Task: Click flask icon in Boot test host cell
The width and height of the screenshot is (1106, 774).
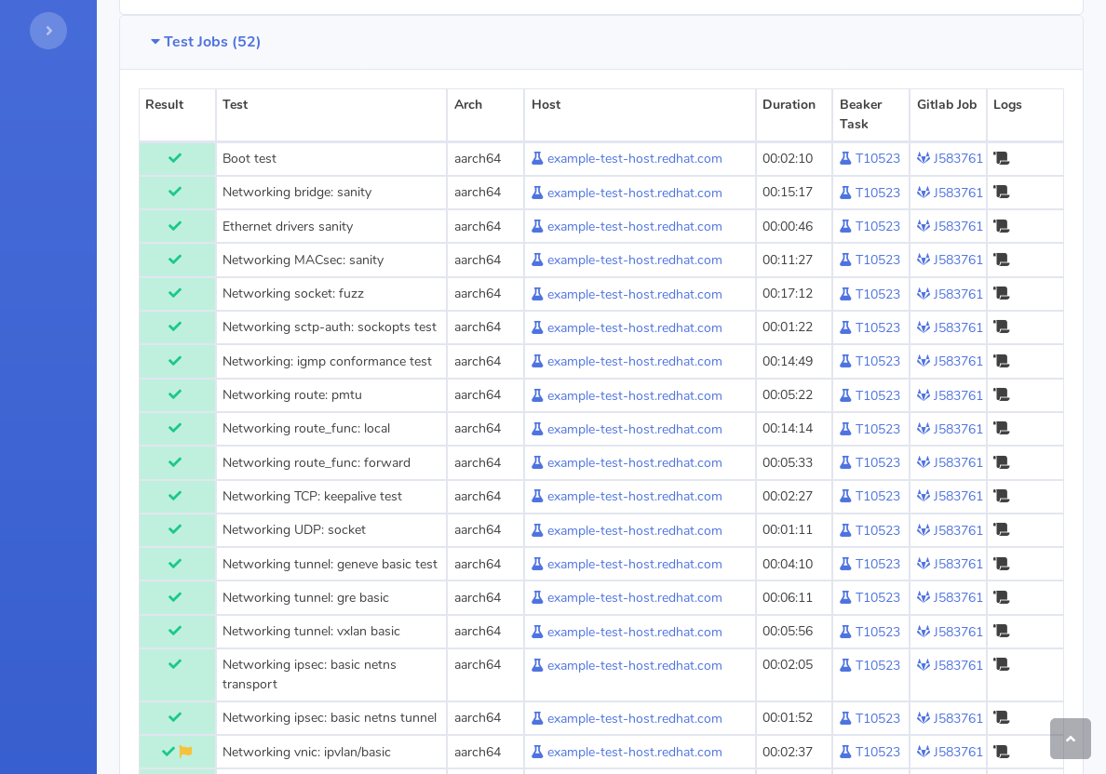Action: point(537,158)
